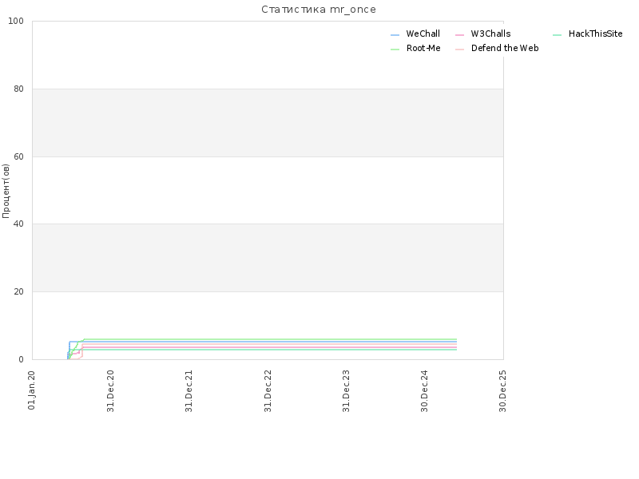Click the 60 value on y-axis

pos(18,156)
